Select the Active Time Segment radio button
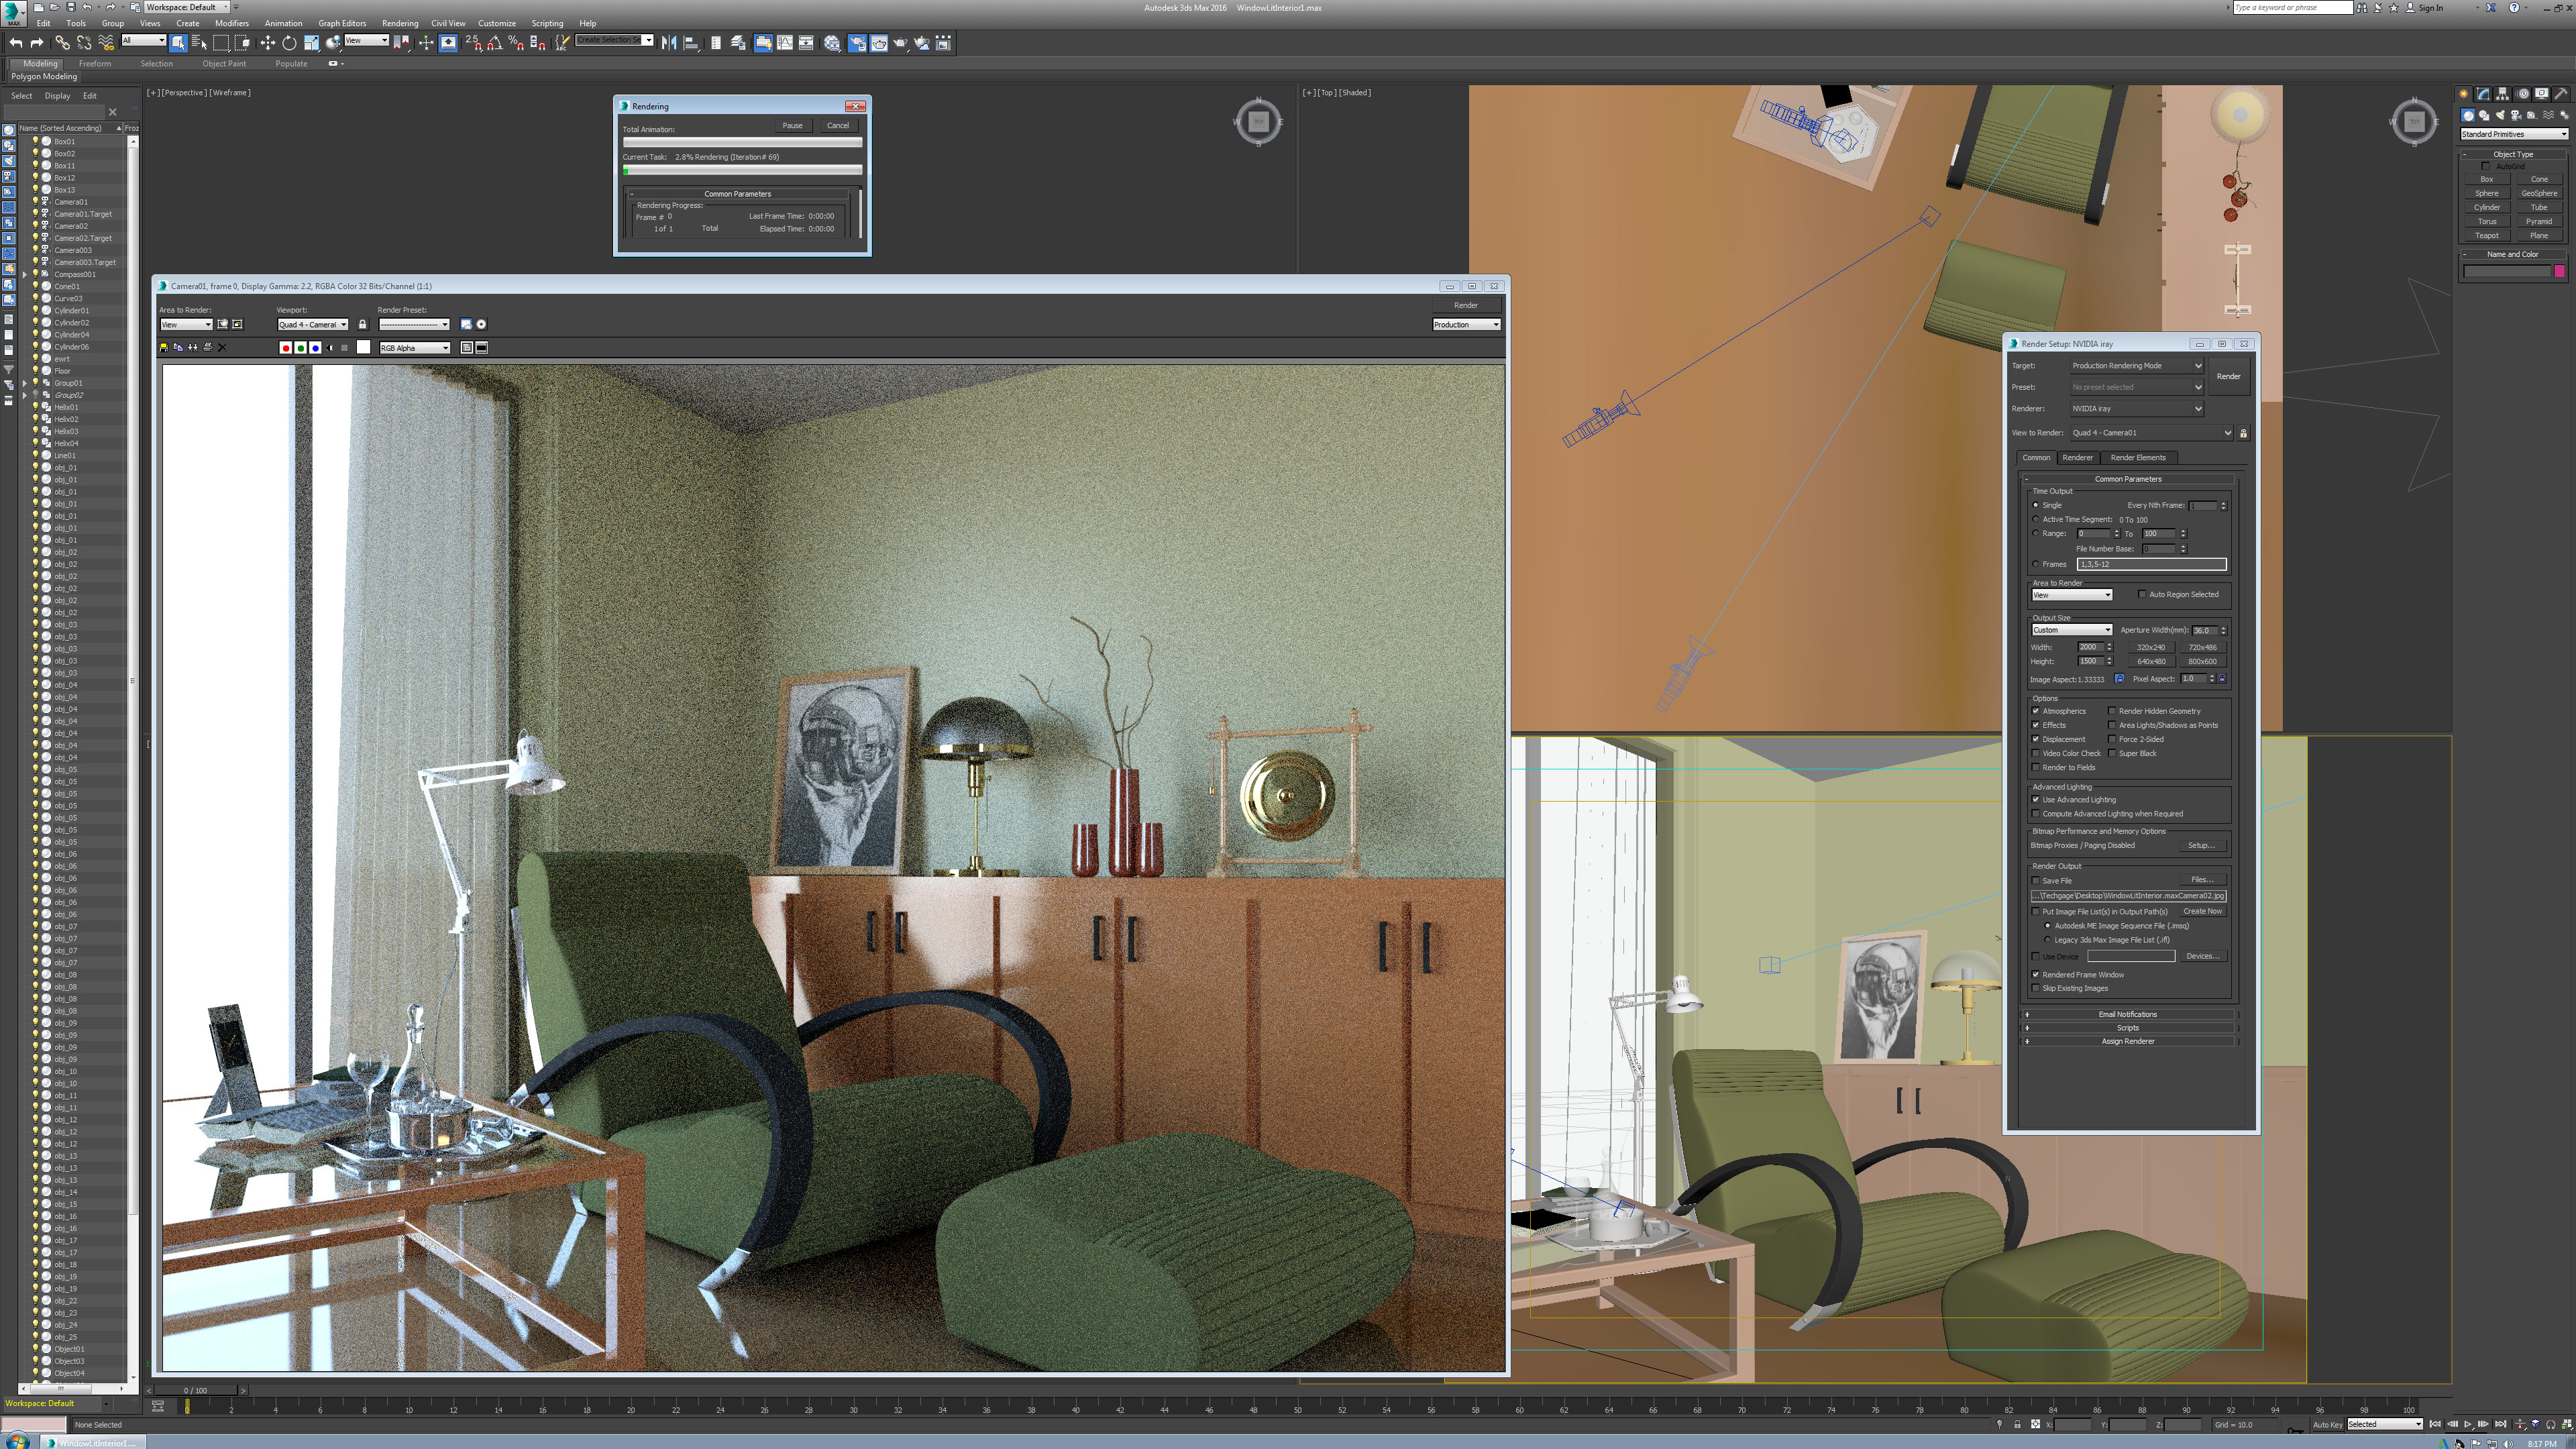Screen dimensions: 2576x1449 [x=2036, y=519]
